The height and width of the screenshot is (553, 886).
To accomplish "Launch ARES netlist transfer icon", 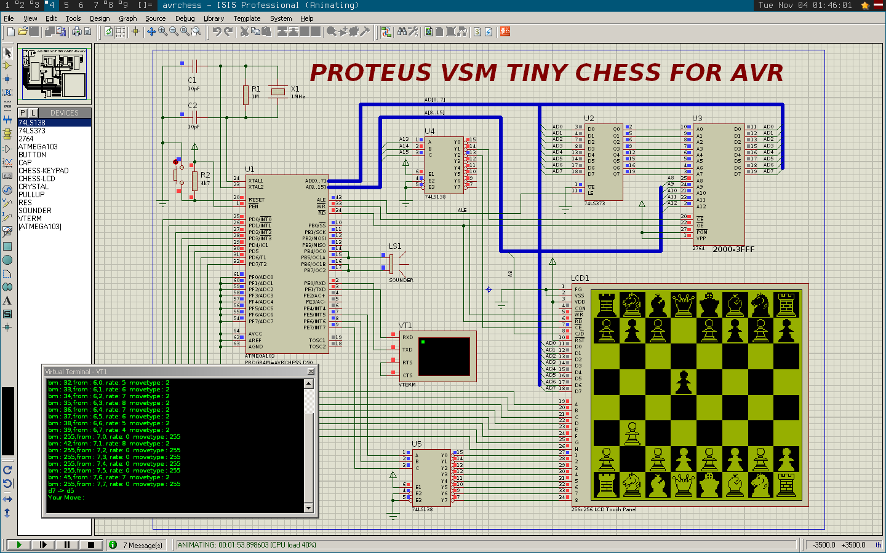I will (505, 31).
